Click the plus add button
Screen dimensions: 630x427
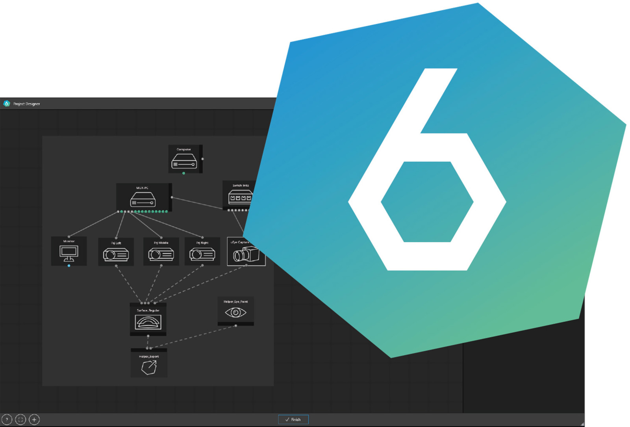tap(34, 420)
